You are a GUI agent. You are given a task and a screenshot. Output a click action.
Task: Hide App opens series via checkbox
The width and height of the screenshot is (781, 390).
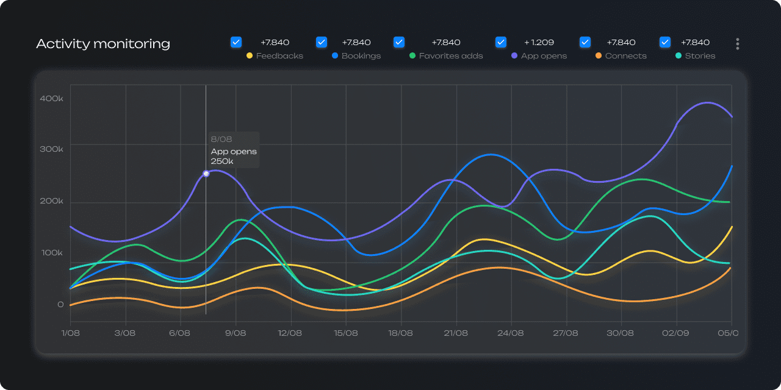pos(501,42)
